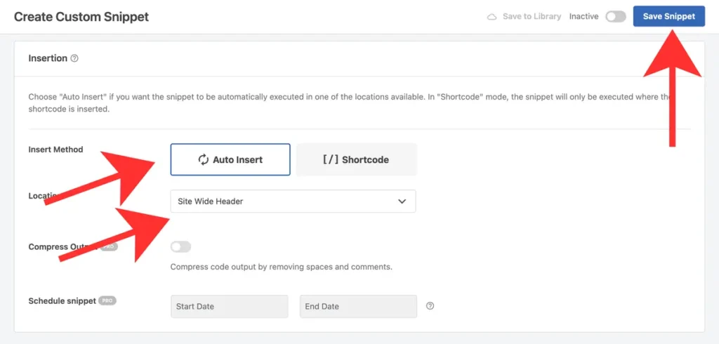Click the Inactive status label
The width and height of the screenshot is (719, 344).
(x=583, y=17)
